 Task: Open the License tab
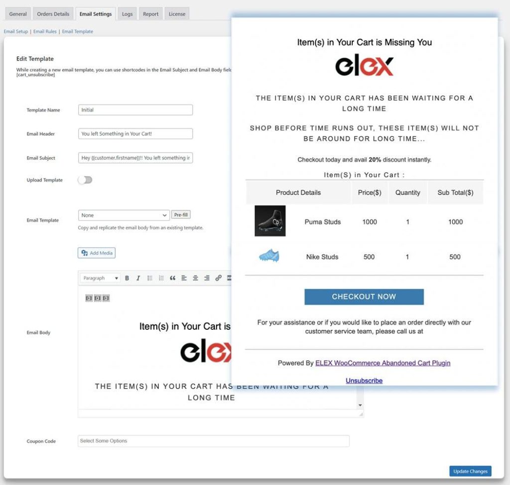pyautogui.click(x=177, y=14)
